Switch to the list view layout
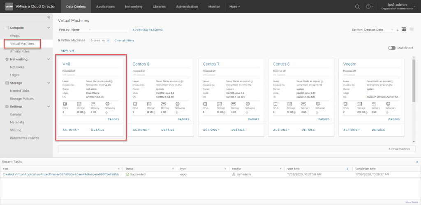421x205 pixels. click(411, 30)
